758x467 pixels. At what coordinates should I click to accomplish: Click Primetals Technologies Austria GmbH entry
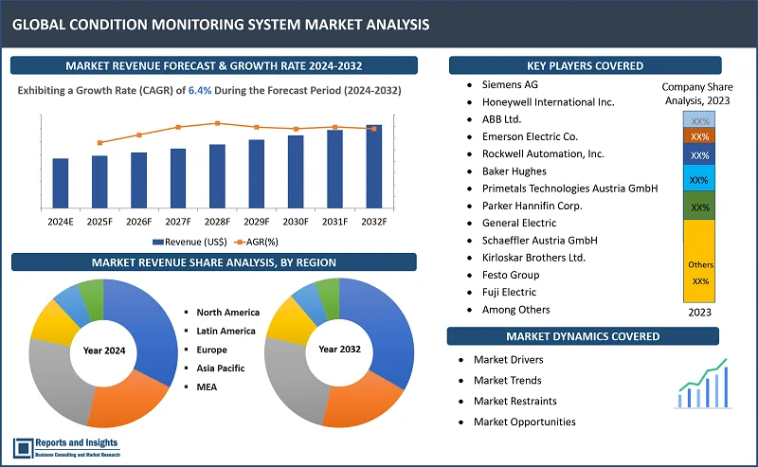570,189
